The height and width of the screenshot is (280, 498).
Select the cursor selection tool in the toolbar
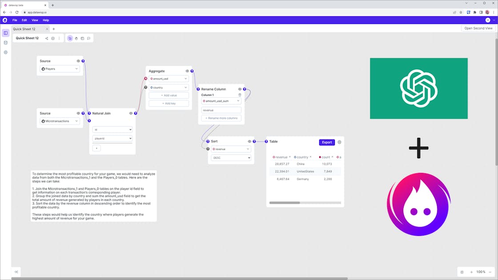pyautogui.click(x=70, y=38)
